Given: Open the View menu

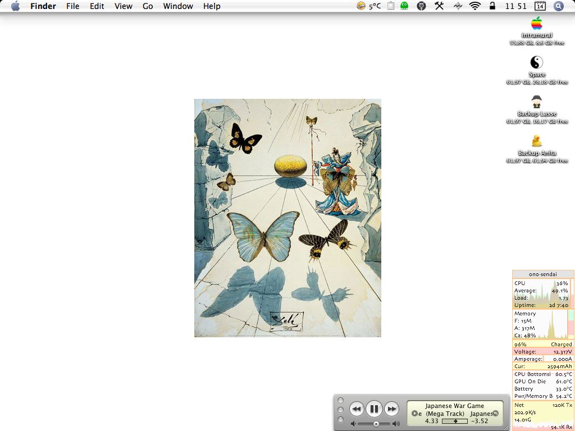Looking at the screenshot, I should 123,6.
